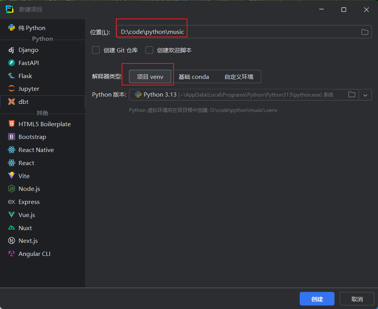The width and height of the screenshot is (378, 309).
Task: Select Bootstrap label in project list
Action: [32, 137]
